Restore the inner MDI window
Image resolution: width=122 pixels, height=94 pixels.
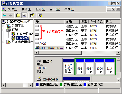click(113, 9)
